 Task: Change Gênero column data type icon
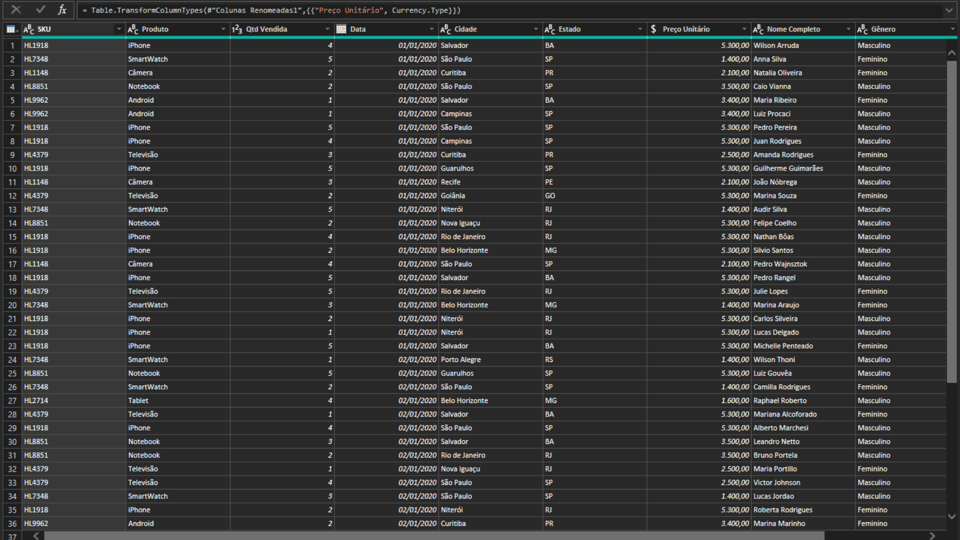[x=862, y=29]
